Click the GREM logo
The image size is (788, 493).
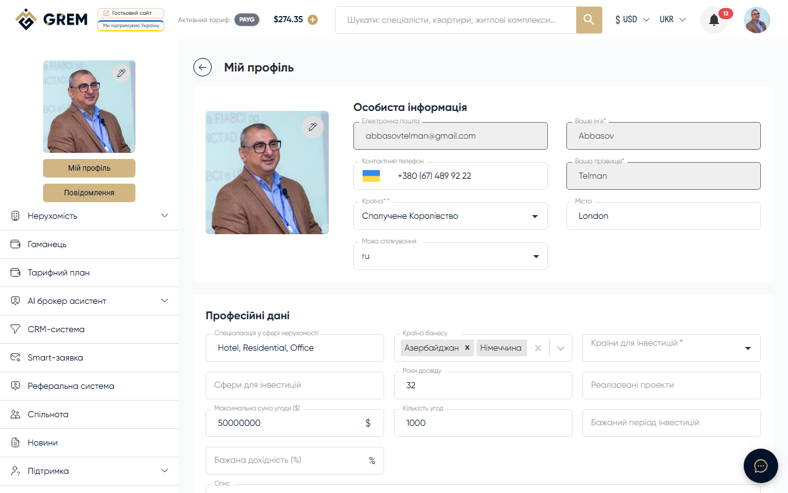51,19
